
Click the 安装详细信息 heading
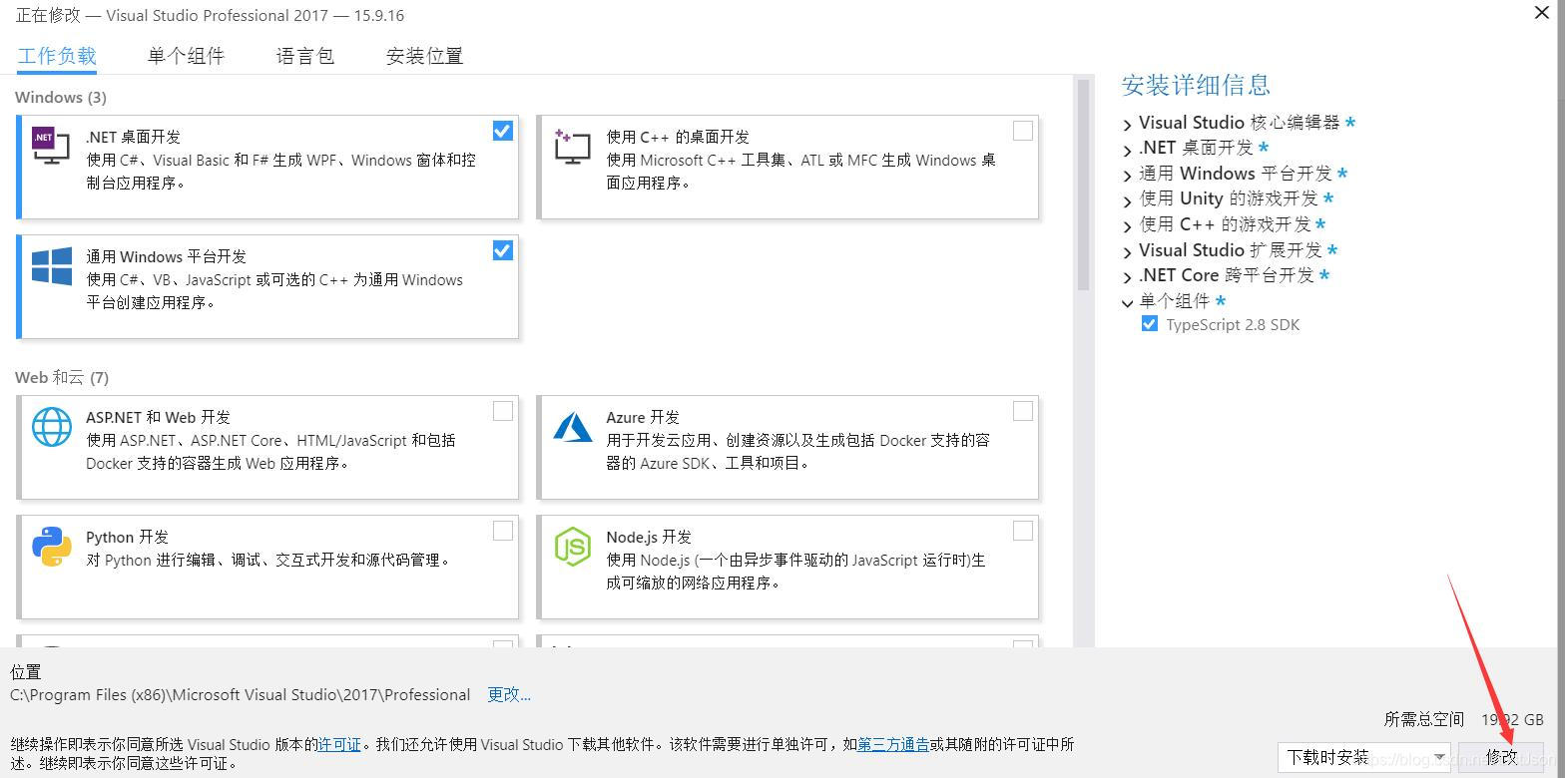point(1196,85)
